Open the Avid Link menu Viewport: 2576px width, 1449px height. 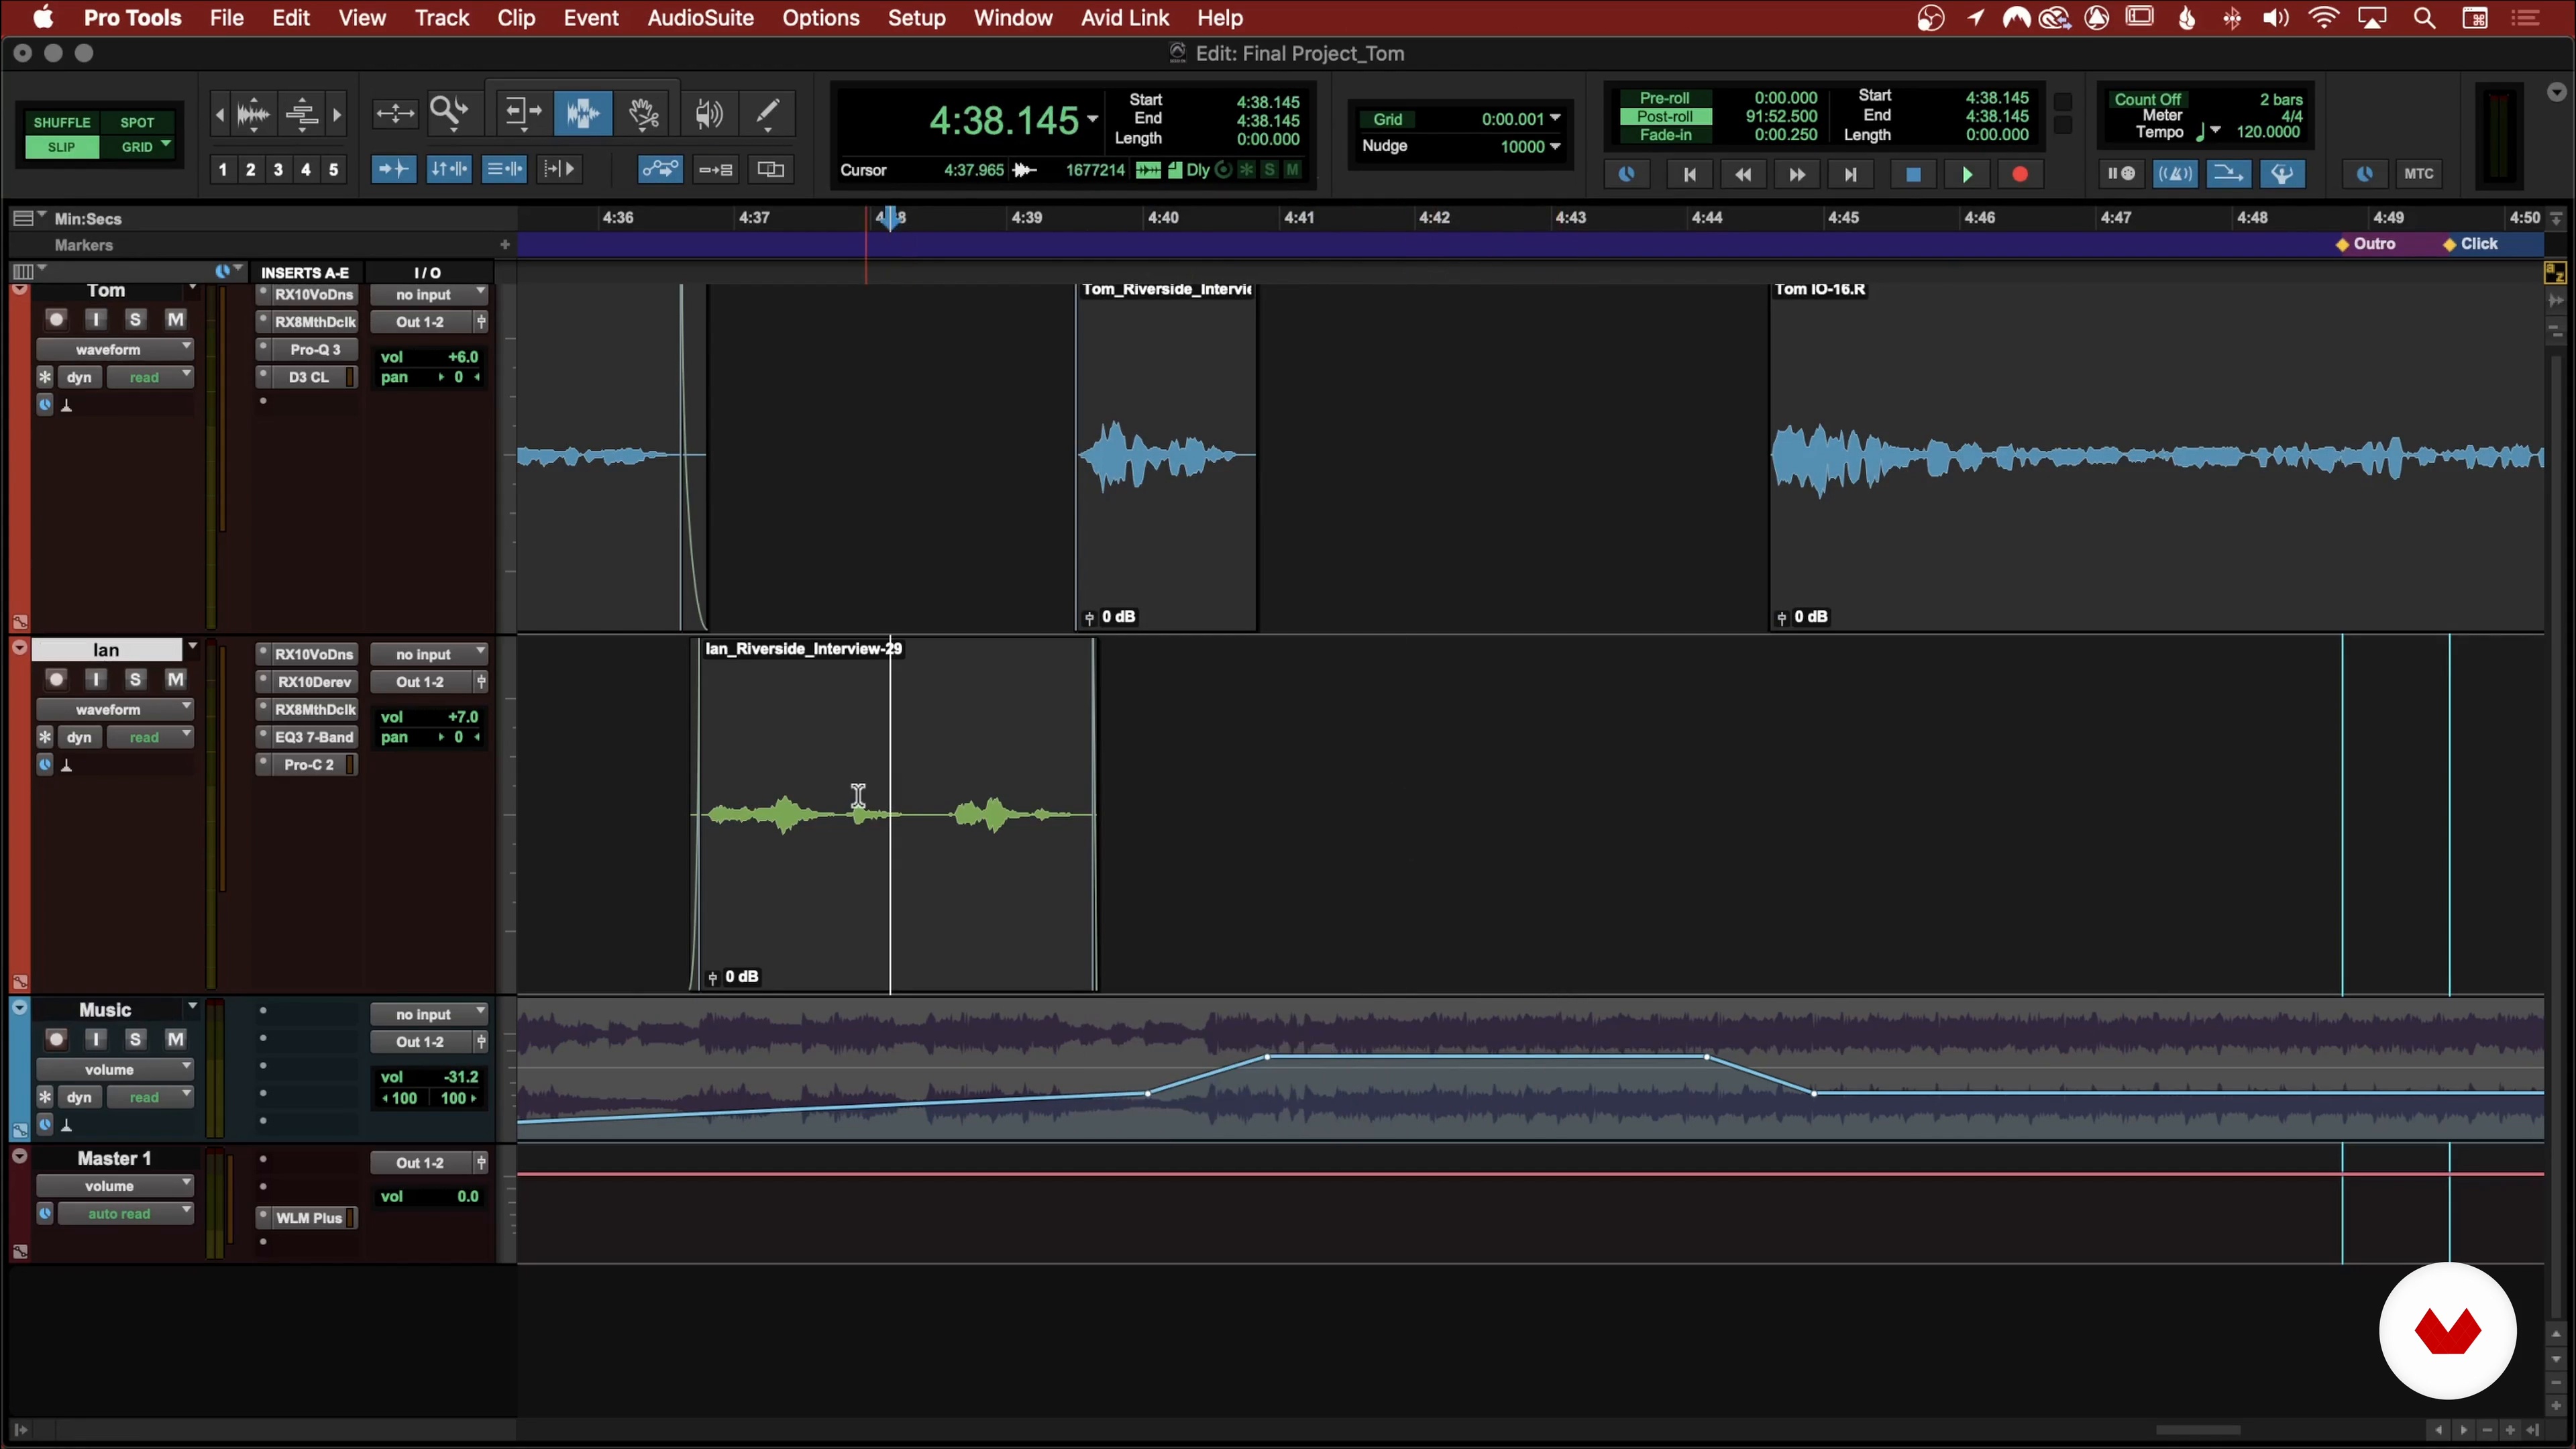click(x=1124, y=18)
